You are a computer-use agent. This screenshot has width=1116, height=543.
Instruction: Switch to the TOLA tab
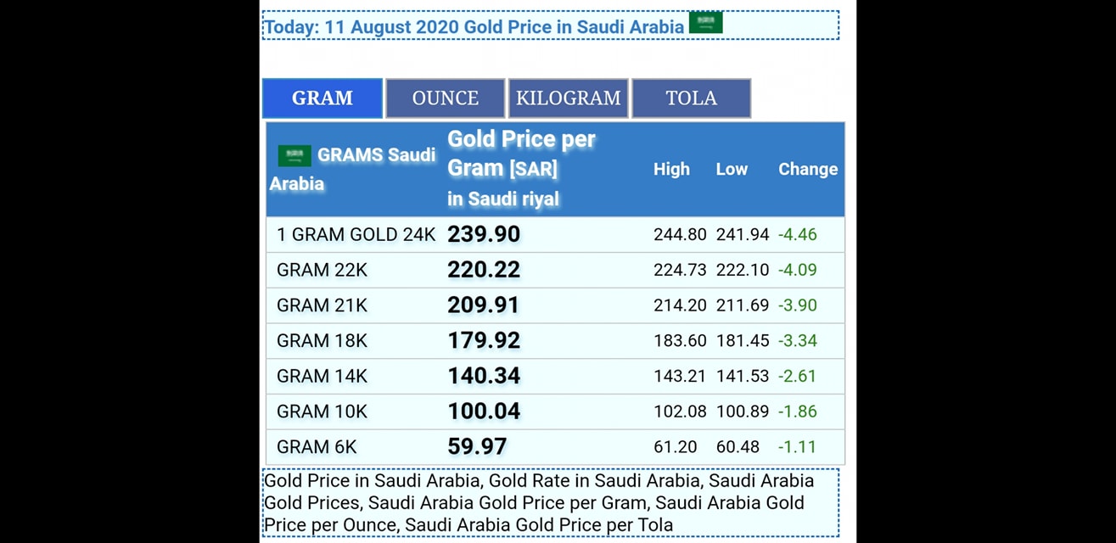pyautogui.click(x=692, y=98)
